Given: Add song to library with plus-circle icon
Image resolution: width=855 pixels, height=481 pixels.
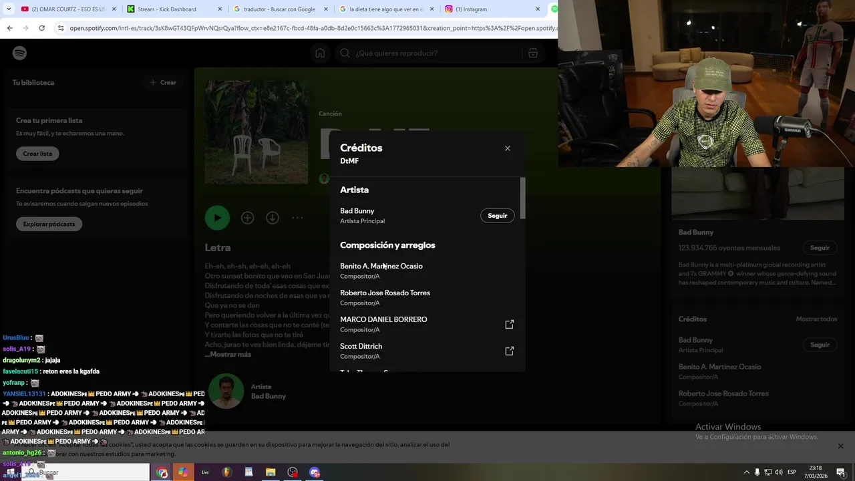Looking at the screenshot, I should pyautogui.click(x=248, y=218).
